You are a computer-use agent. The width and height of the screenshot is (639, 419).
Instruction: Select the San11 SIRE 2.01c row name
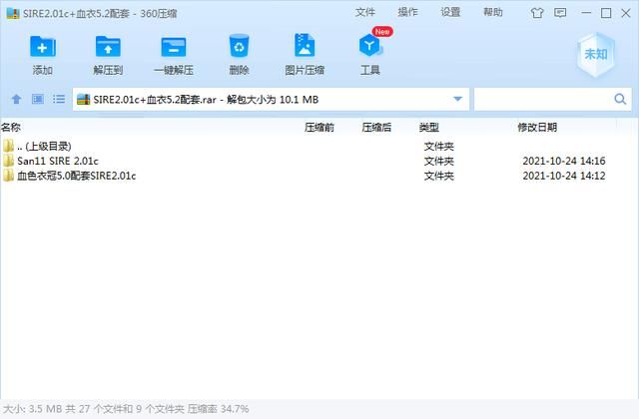[58, 161]
